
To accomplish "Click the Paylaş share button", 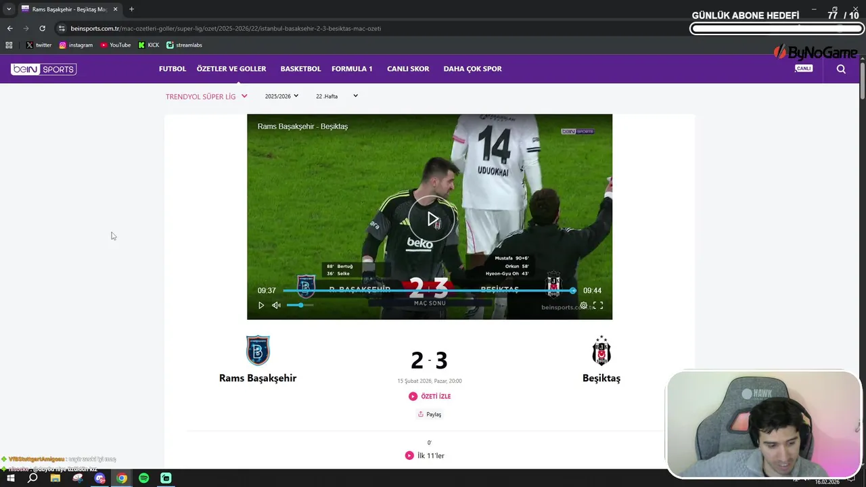I will (x=430, y=415).
